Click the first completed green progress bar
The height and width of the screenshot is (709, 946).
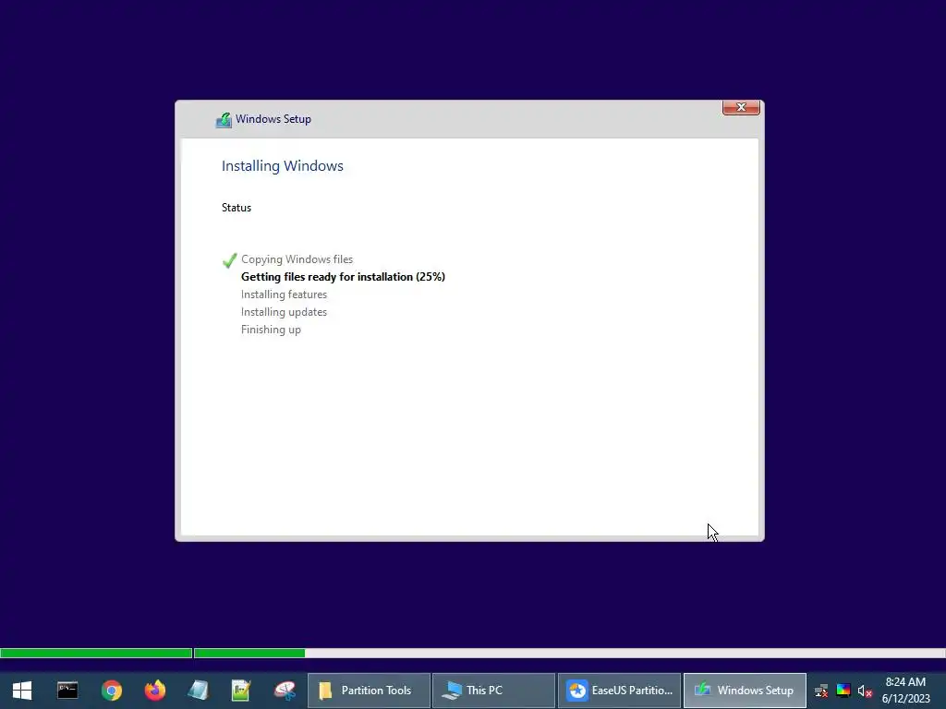(x=96, y=653)
